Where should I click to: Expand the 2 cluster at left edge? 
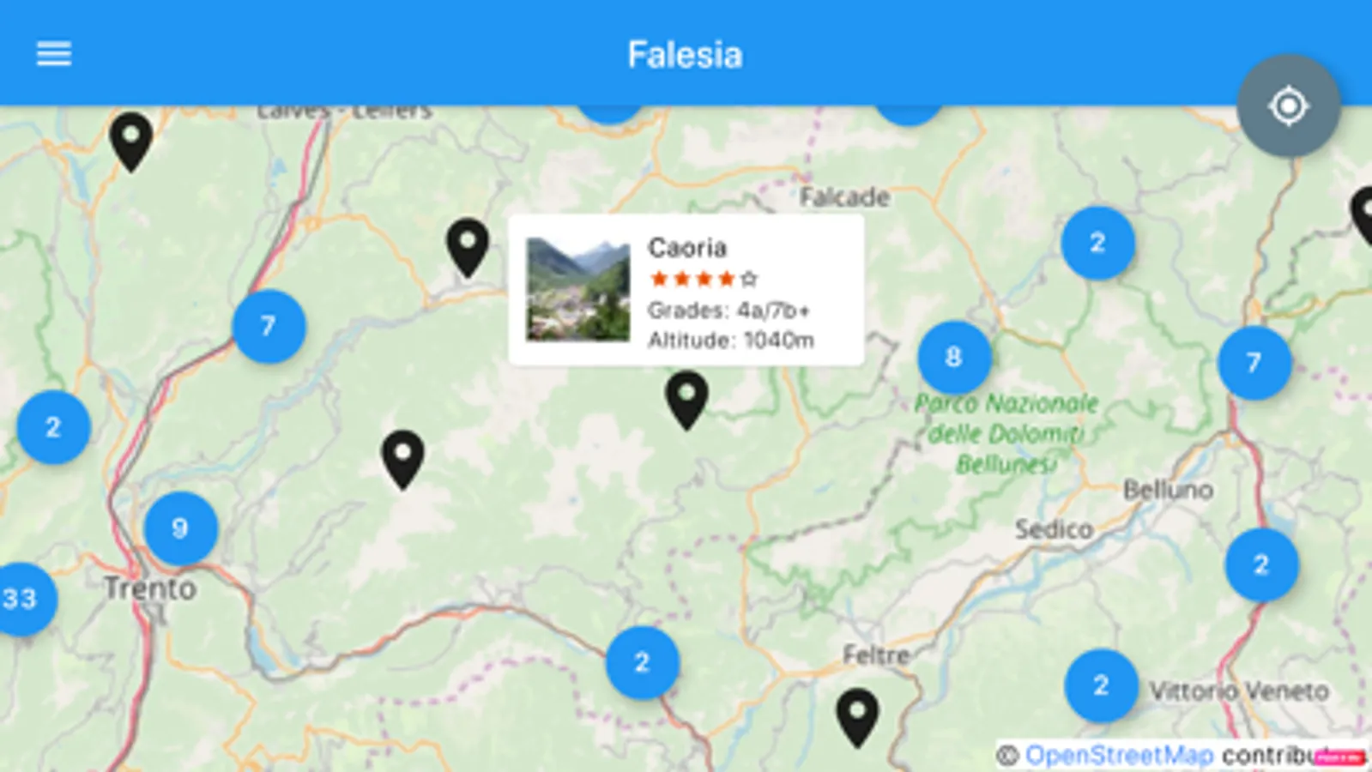tap(53, 427)
